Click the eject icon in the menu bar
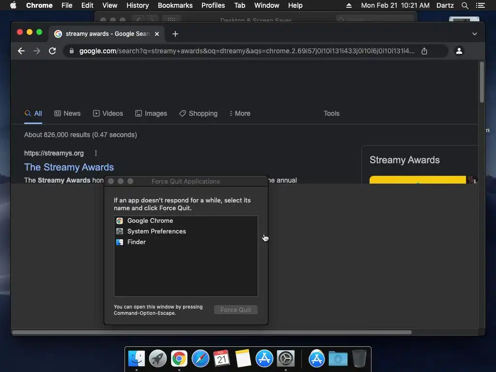This screenshot has width=496, height=372. point(349,5)
